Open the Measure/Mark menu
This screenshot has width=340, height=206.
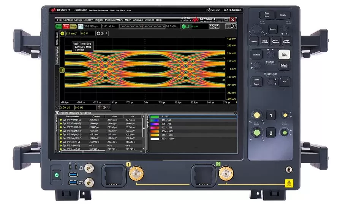[114, 20]
